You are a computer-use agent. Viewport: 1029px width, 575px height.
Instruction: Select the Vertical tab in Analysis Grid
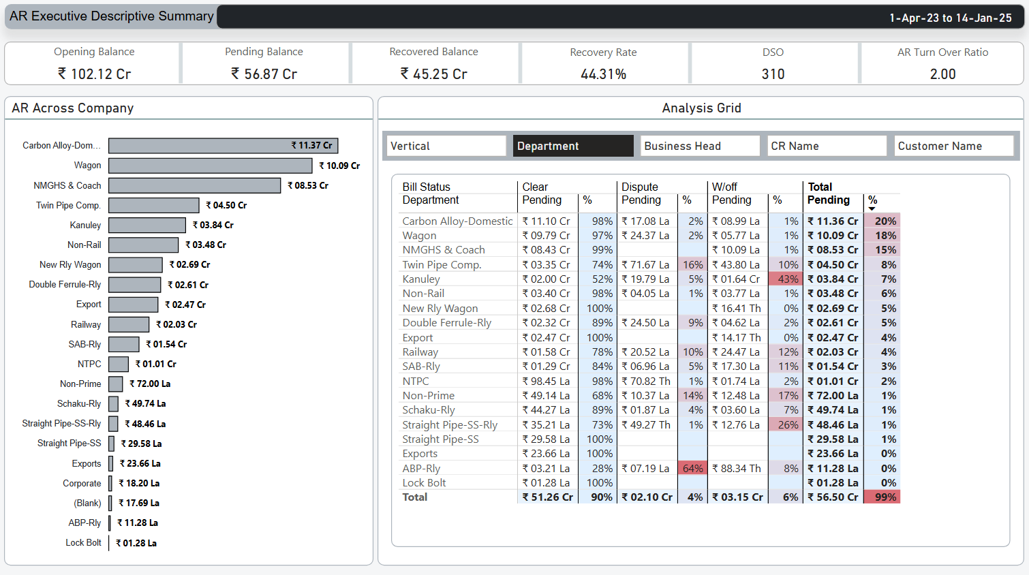446,146
